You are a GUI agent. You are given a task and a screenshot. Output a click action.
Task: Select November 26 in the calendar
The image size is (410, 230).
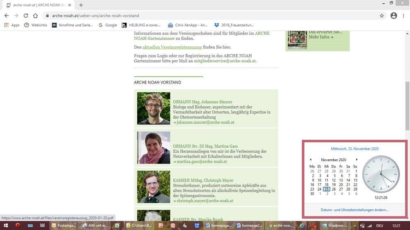tap(334, 189)
